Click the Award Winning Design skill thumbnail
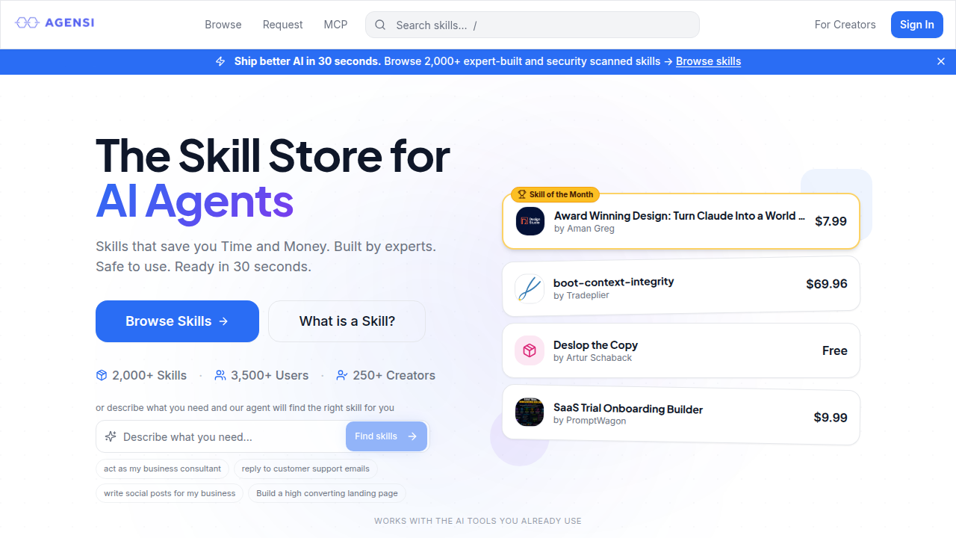The width and height of the screenshot is (956, 538). [530, 221]
